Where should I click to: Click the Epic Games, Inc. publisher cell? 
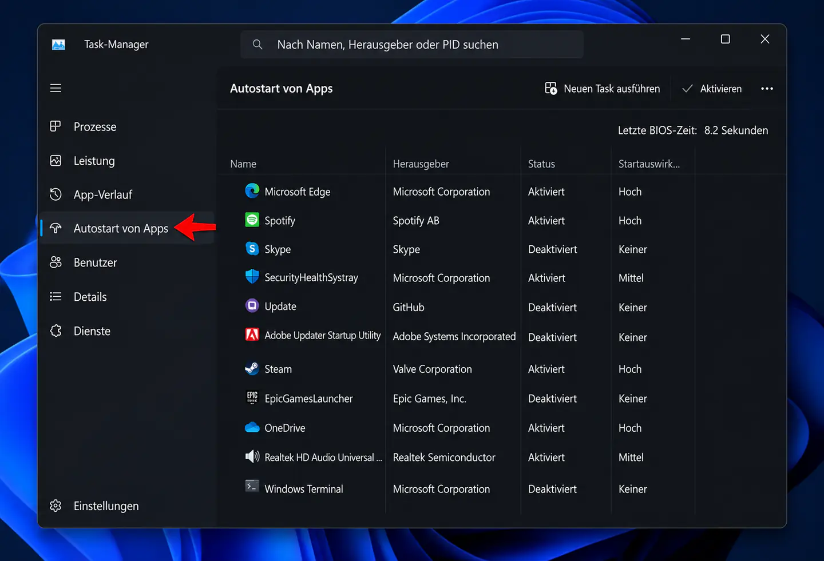point(429,399)
